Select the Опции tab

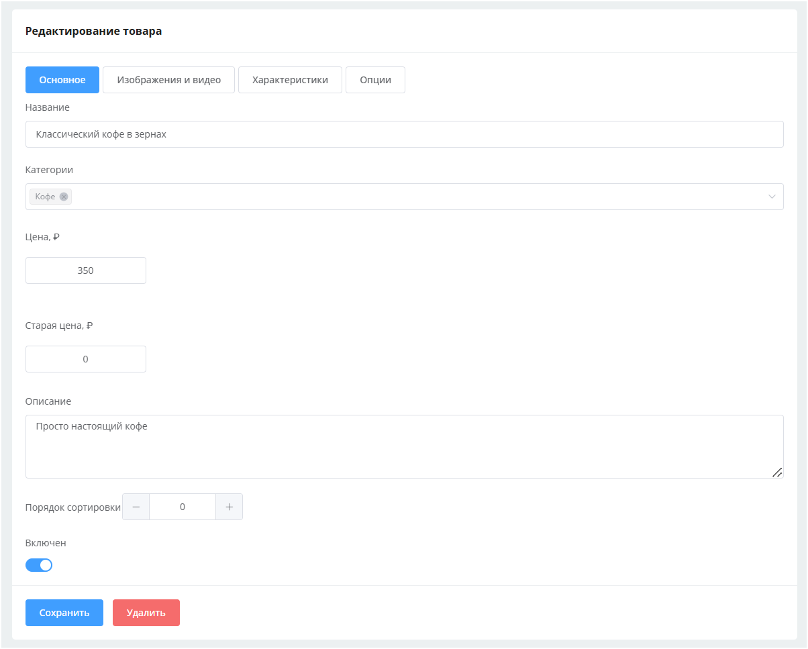click(x=375, y=80)
